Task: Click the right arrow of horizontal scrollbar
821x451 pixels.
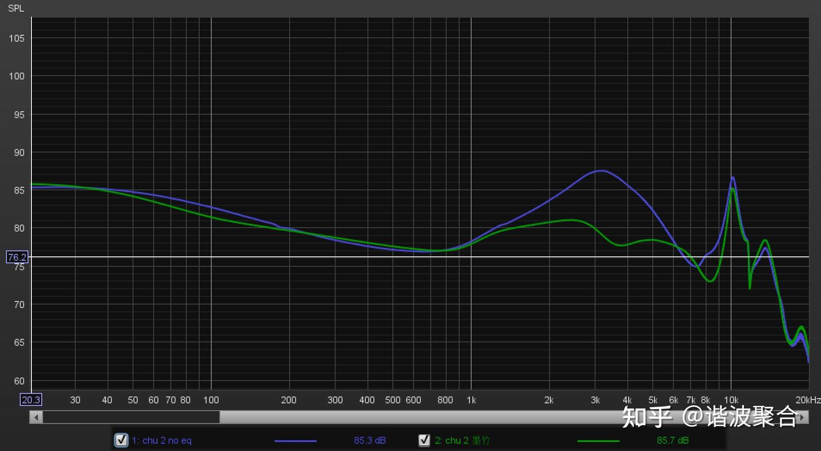Action: click(802, 417)
